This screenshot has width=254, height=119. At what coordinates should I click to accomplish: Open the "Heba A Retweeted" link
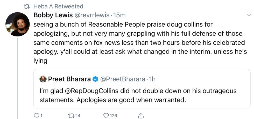(59, 6)
